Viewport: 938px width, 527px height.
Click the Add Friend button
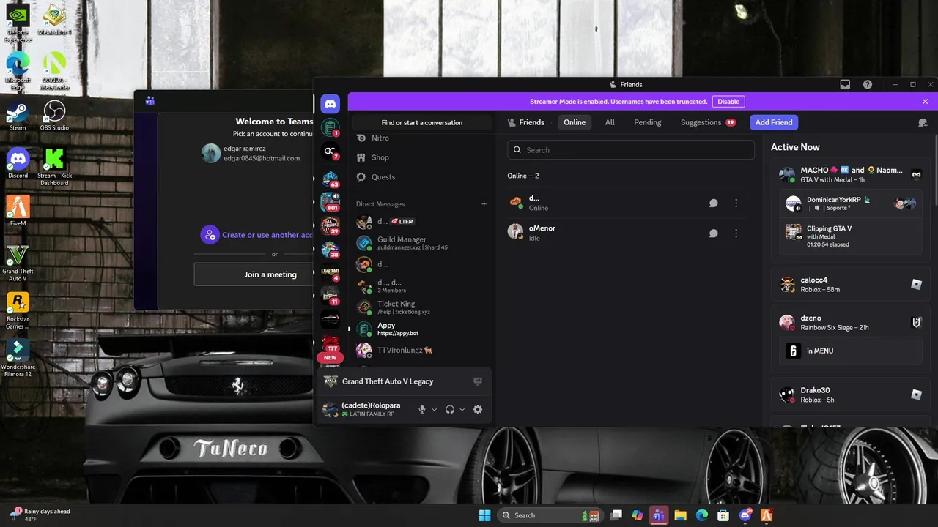pyautogui.click(x=774, y=122)
